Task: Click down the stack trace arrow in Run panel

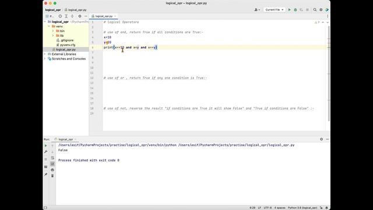Action: [52, 152]
